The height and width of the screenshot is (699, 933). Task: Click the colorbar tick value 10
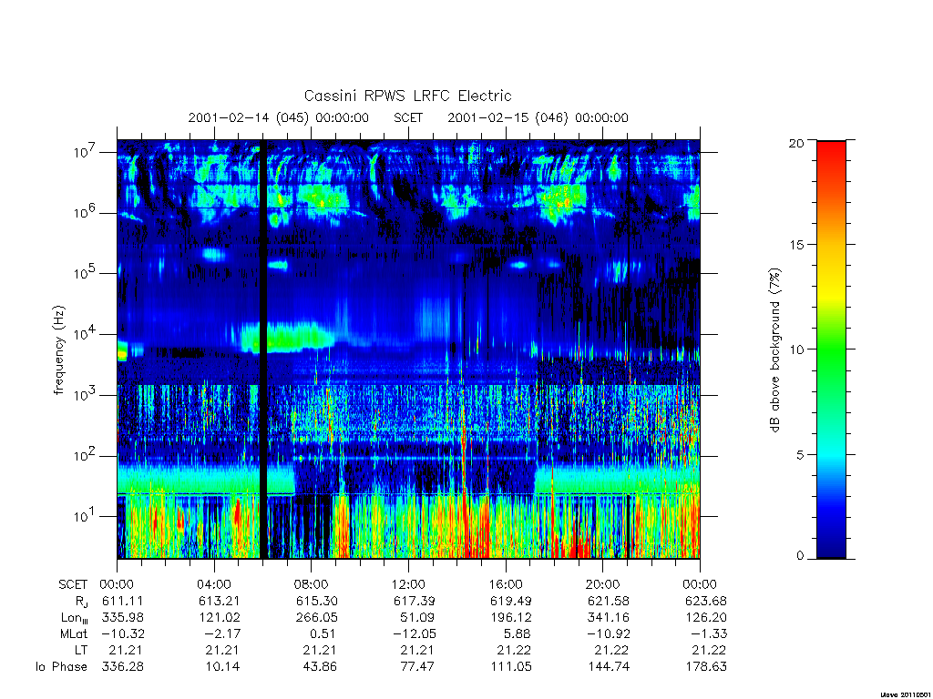(796, 349)
